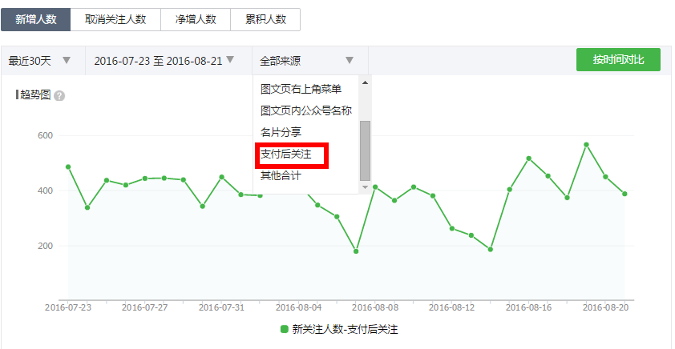This screenshot has width=675, height=349.
Task: Select the 净增人数 tab
Action: [195, 20]
